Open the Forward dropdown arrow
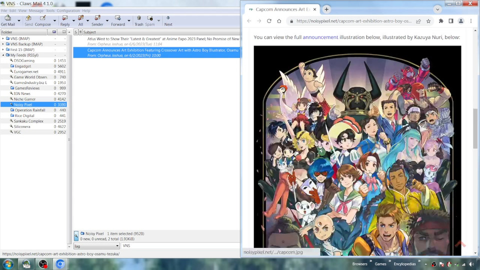Viewport: 480px width, 270px height. click(x=129, y=21)
